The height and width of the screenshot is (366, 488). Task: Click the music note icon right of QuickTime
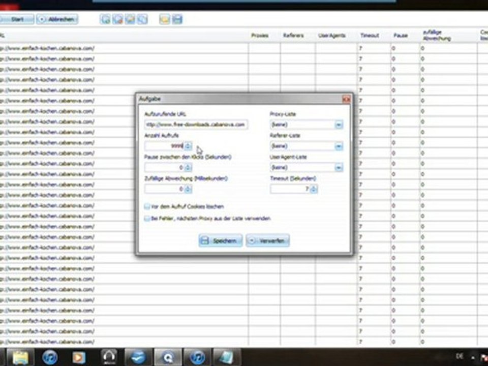[x=197, y=357]
